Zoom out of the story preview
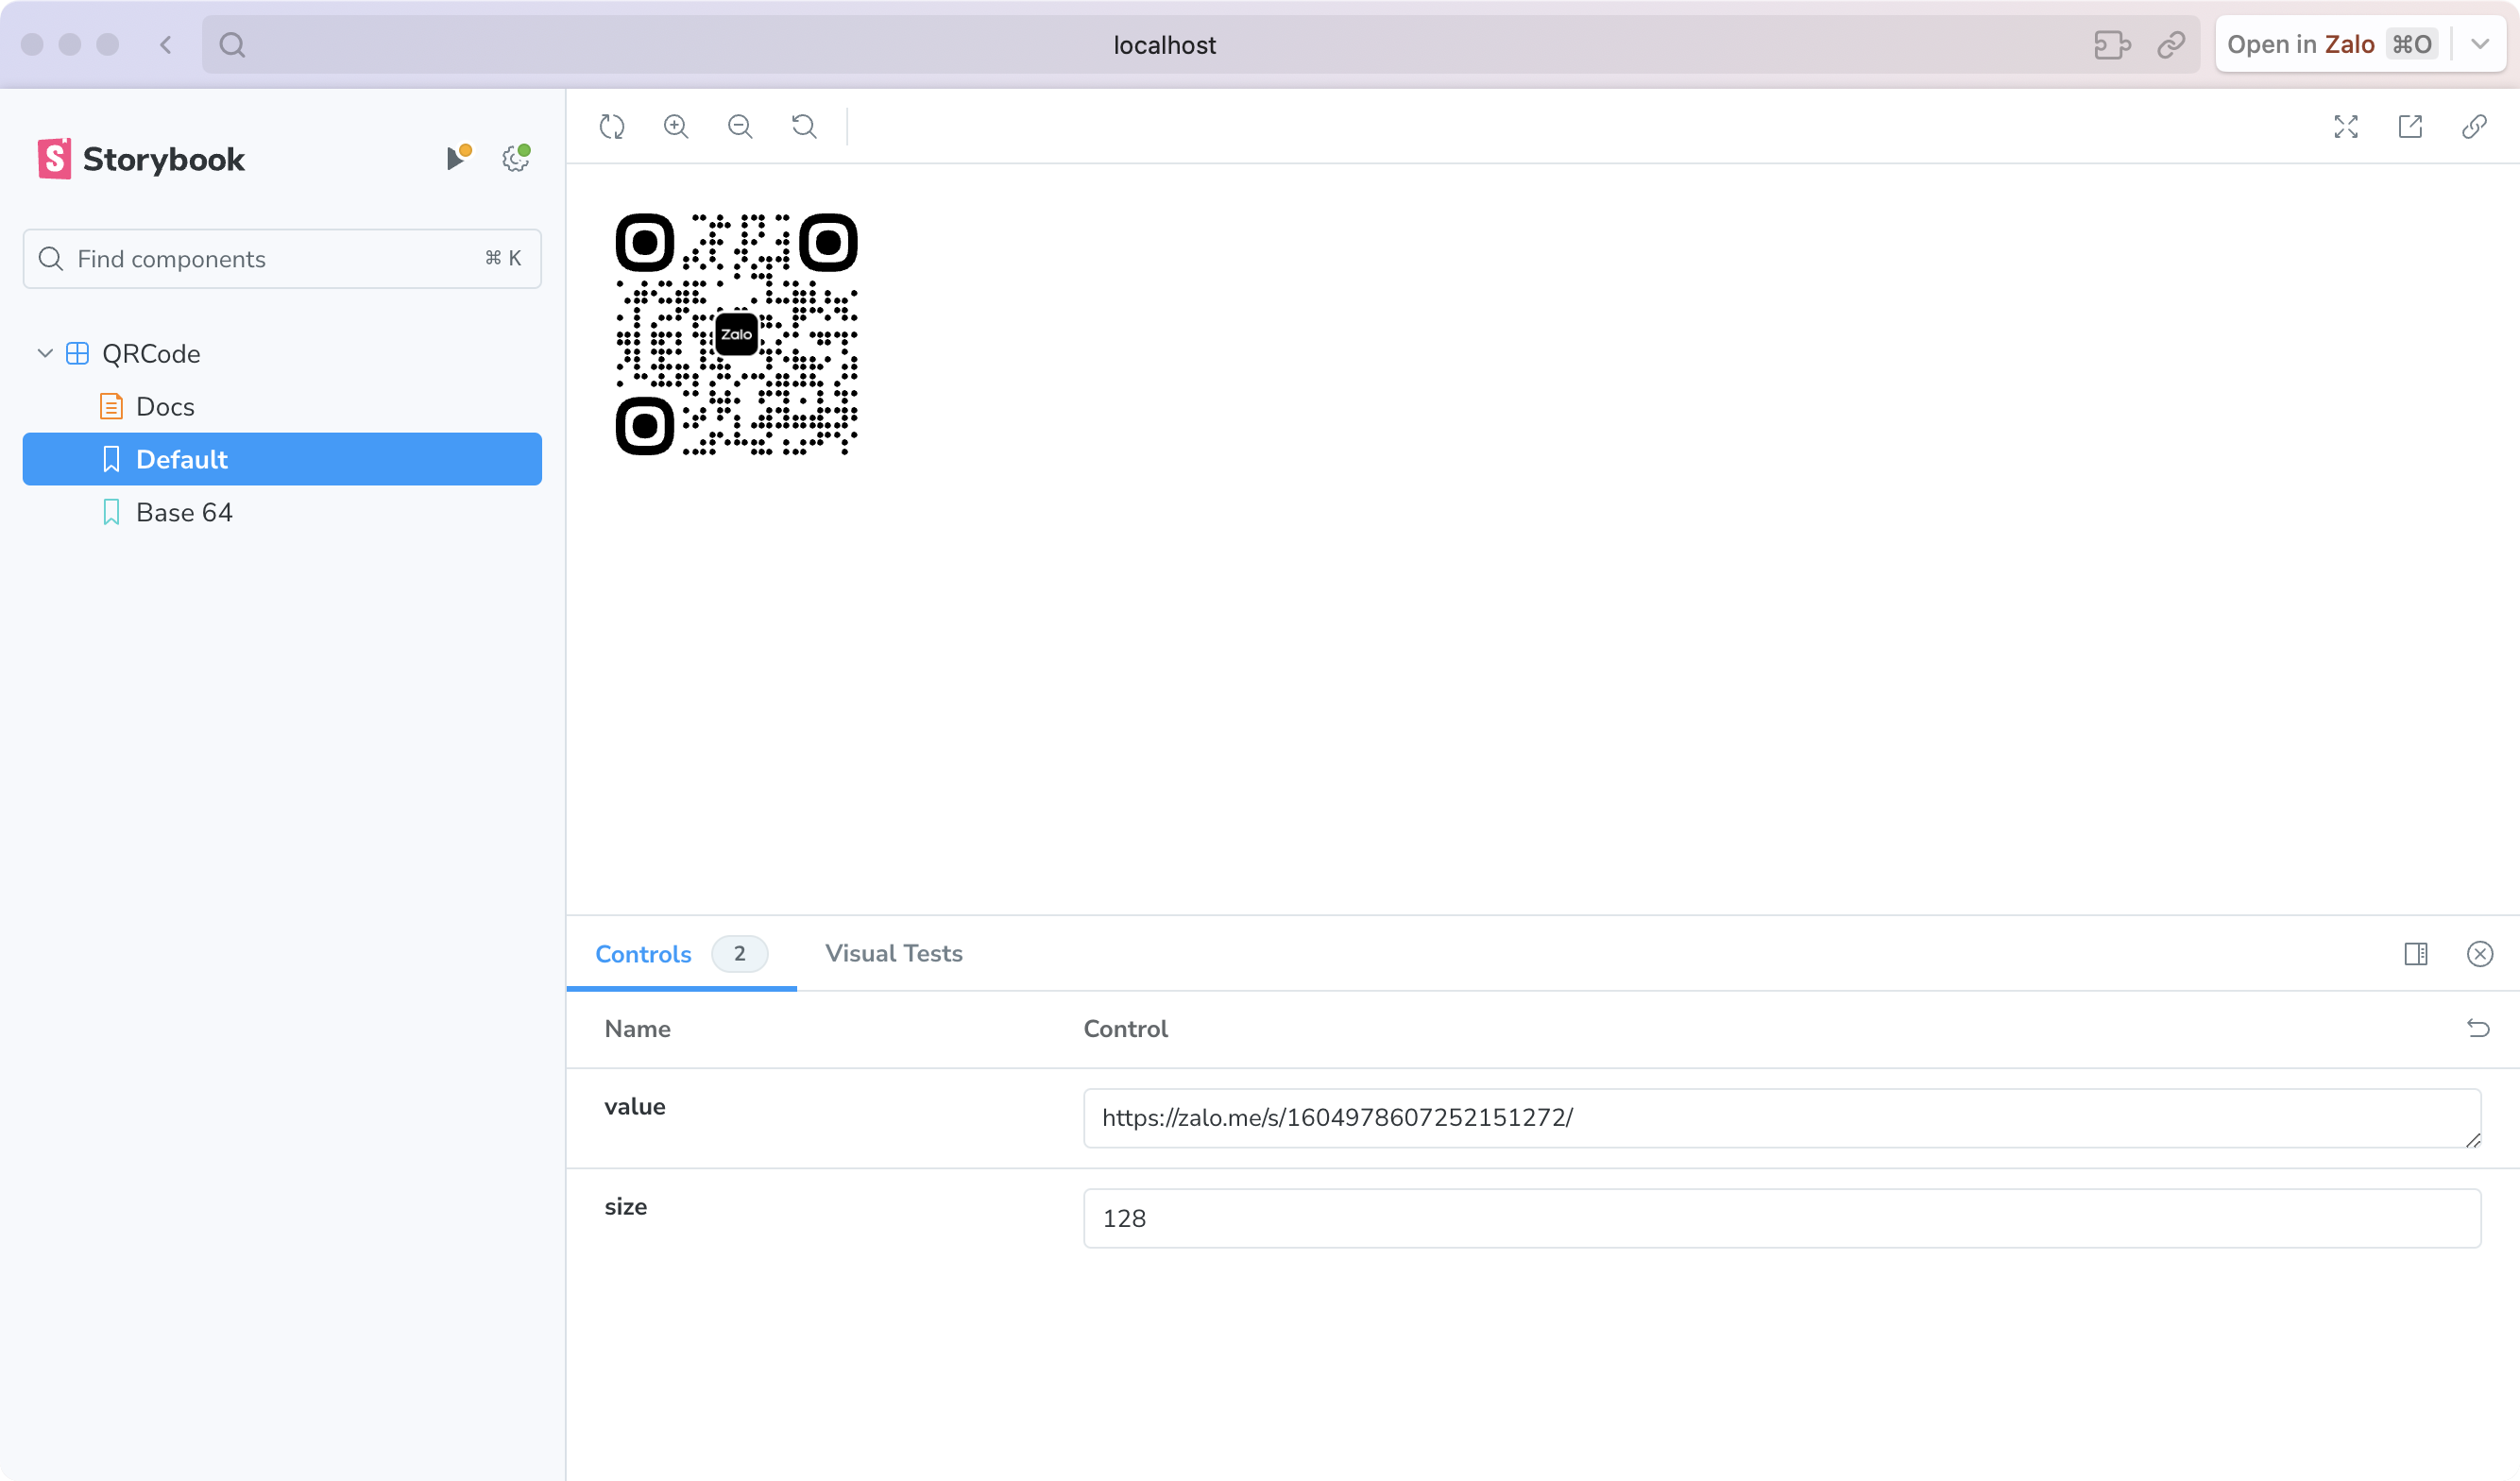Image resolution: width=2520 pixels, height=1481 pixels. point(740,127)
